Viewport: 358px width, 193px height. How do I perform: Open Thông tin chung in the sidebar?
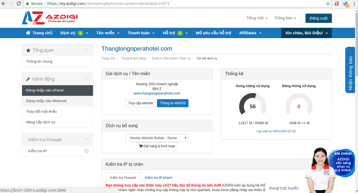tap(57, 62)
